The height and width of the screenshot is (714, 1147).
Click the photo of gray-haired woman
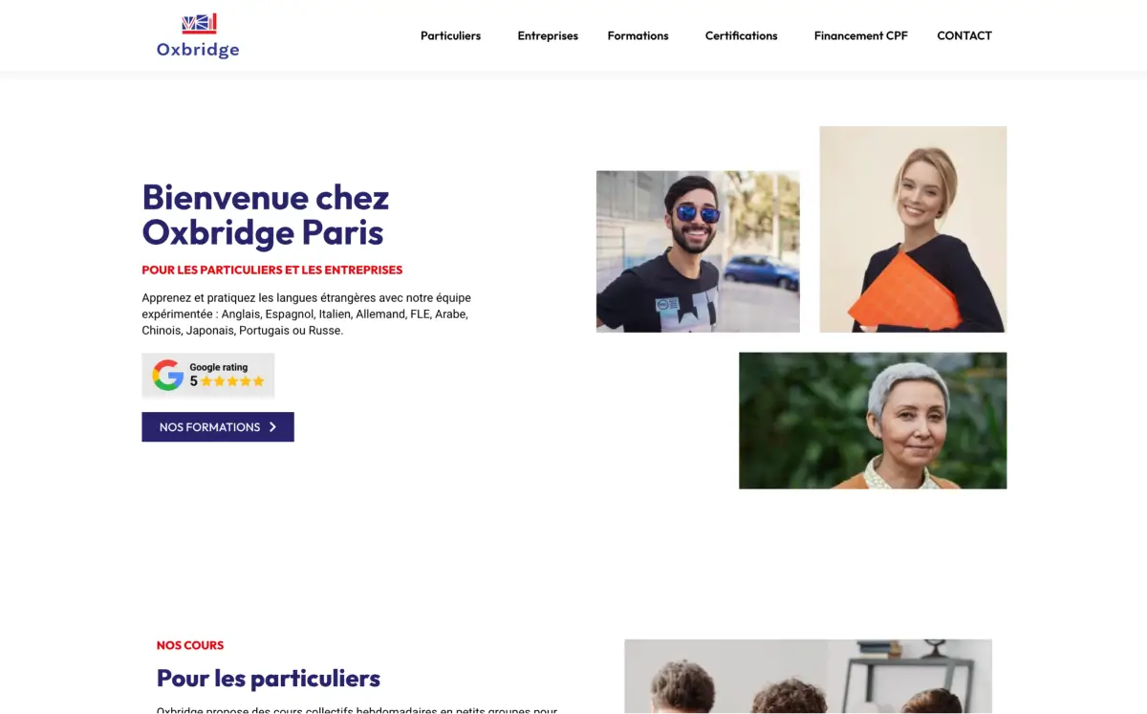pos(873,421)
